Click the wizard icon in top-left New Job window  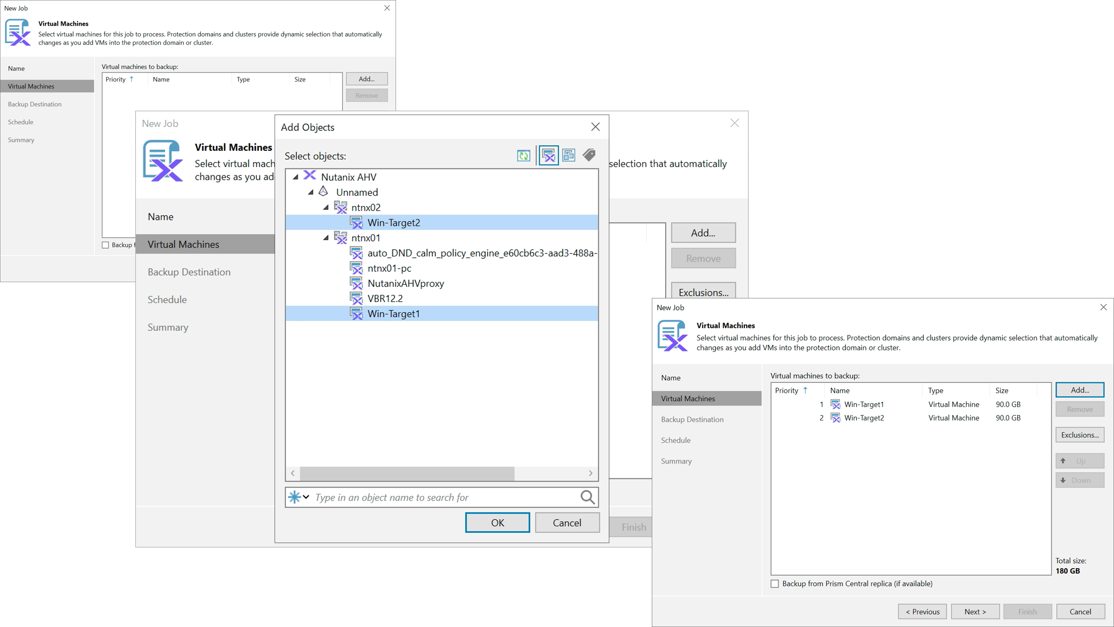pyautogui.click(x=18, y=32)
